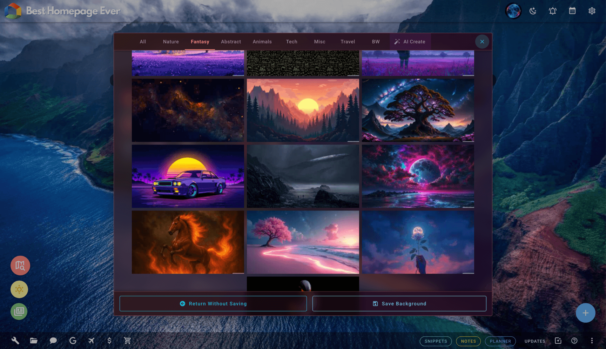Launch a Google search via the G icon
The height and width of the screenshot is (349, 606).
(x=73, y=341)
